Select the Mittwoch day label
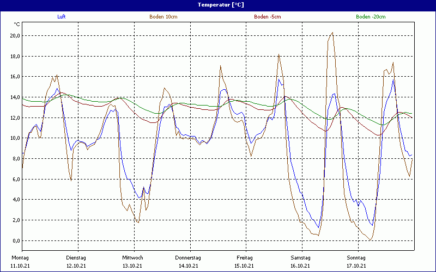 point(132,257)
